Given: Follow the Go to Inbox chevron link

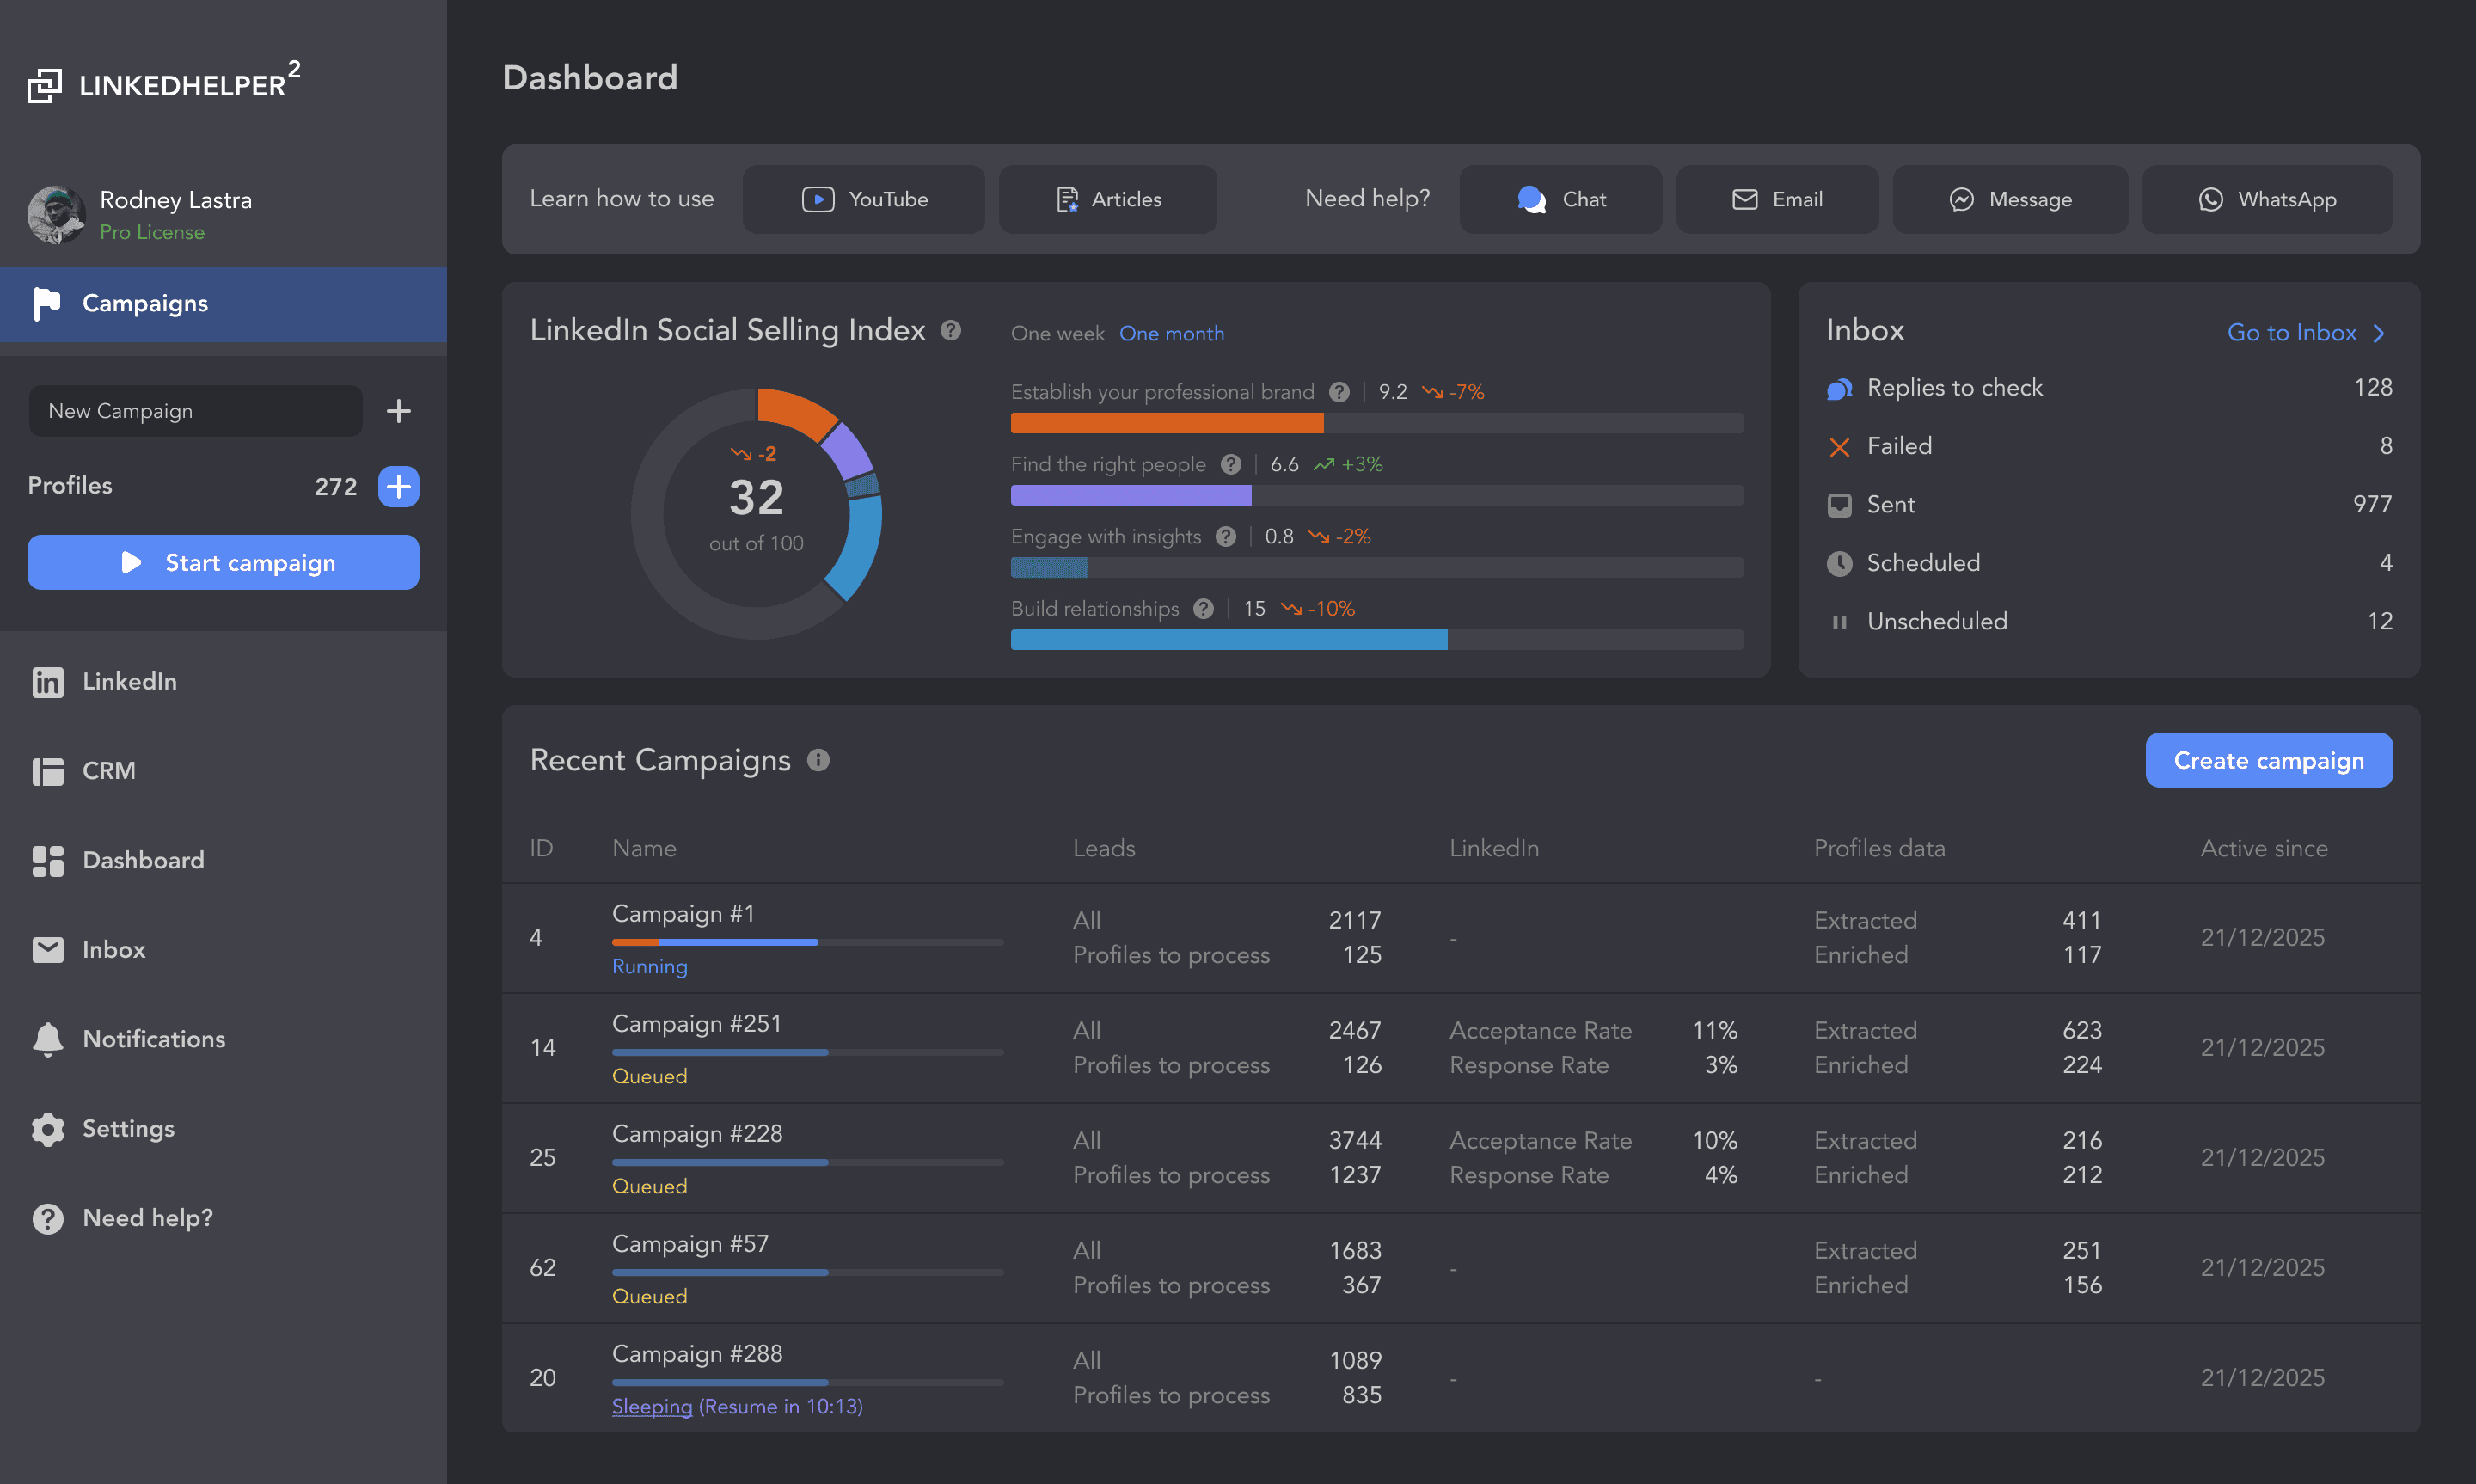Looking at the screenshot, I should click(x=2304, y=333).
